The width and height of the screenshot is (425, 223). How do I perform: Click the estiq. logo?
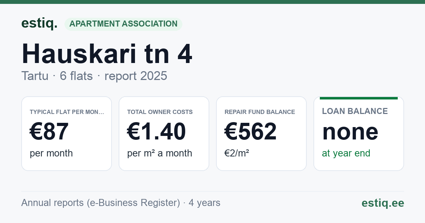(39, 24)
